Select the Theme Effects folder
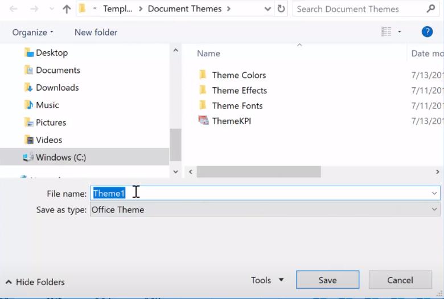 (x=240, y=91)
